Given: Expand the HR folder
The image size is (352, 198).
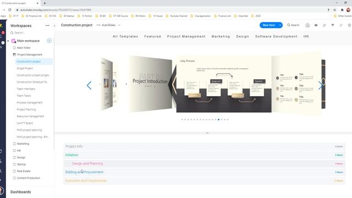Looking at the screenshot, I should coord(17,151).
